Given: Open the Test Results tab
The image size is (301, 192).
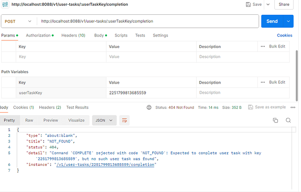Looking at the screenshot, I should (77, 107).
